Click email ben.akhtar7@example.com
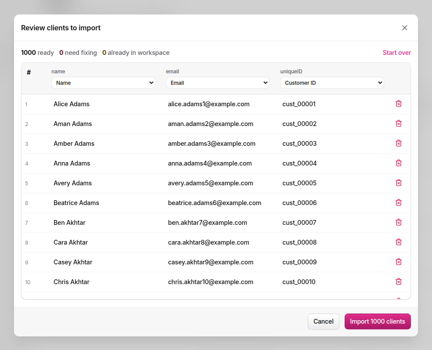The image size is (432, 350). (x=208, y=223)
